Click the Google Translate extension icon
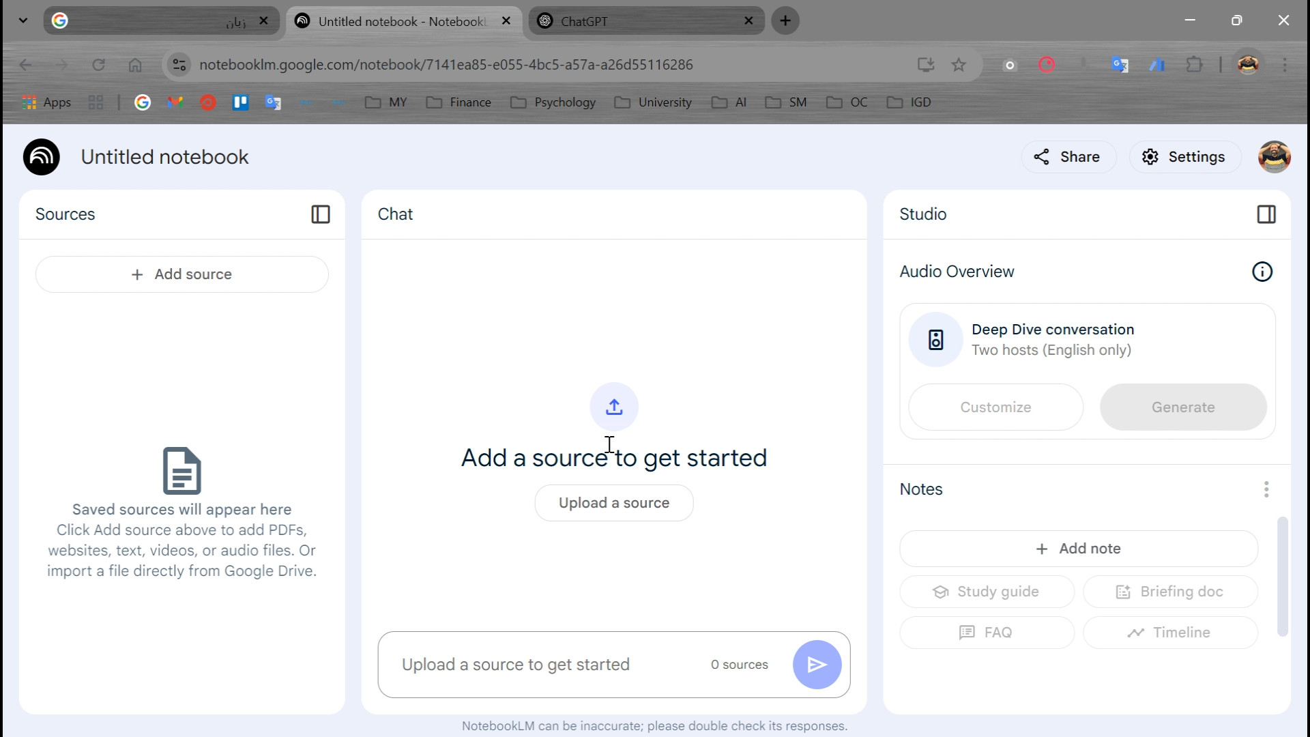This screenshot has width=1310, height=737. 1120,65
